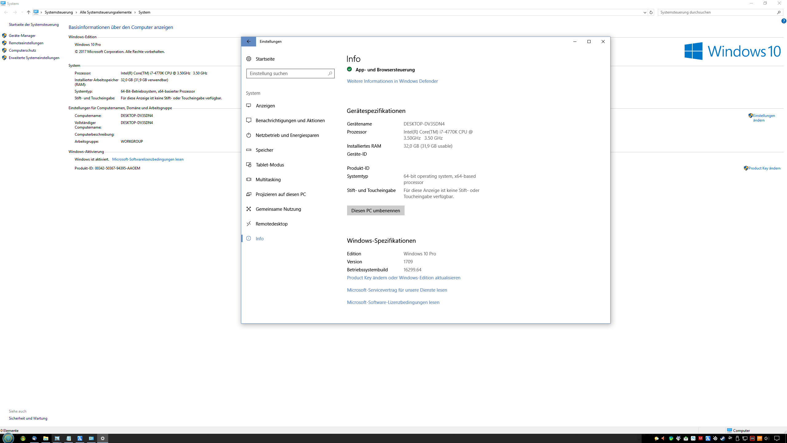787x443 pixels.
Task: Click Einstellungen ändern for computer name
Action: point(764,118)
